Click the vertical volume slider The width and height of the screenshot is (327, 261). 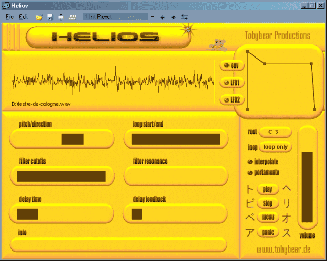(x=308, y=177)
